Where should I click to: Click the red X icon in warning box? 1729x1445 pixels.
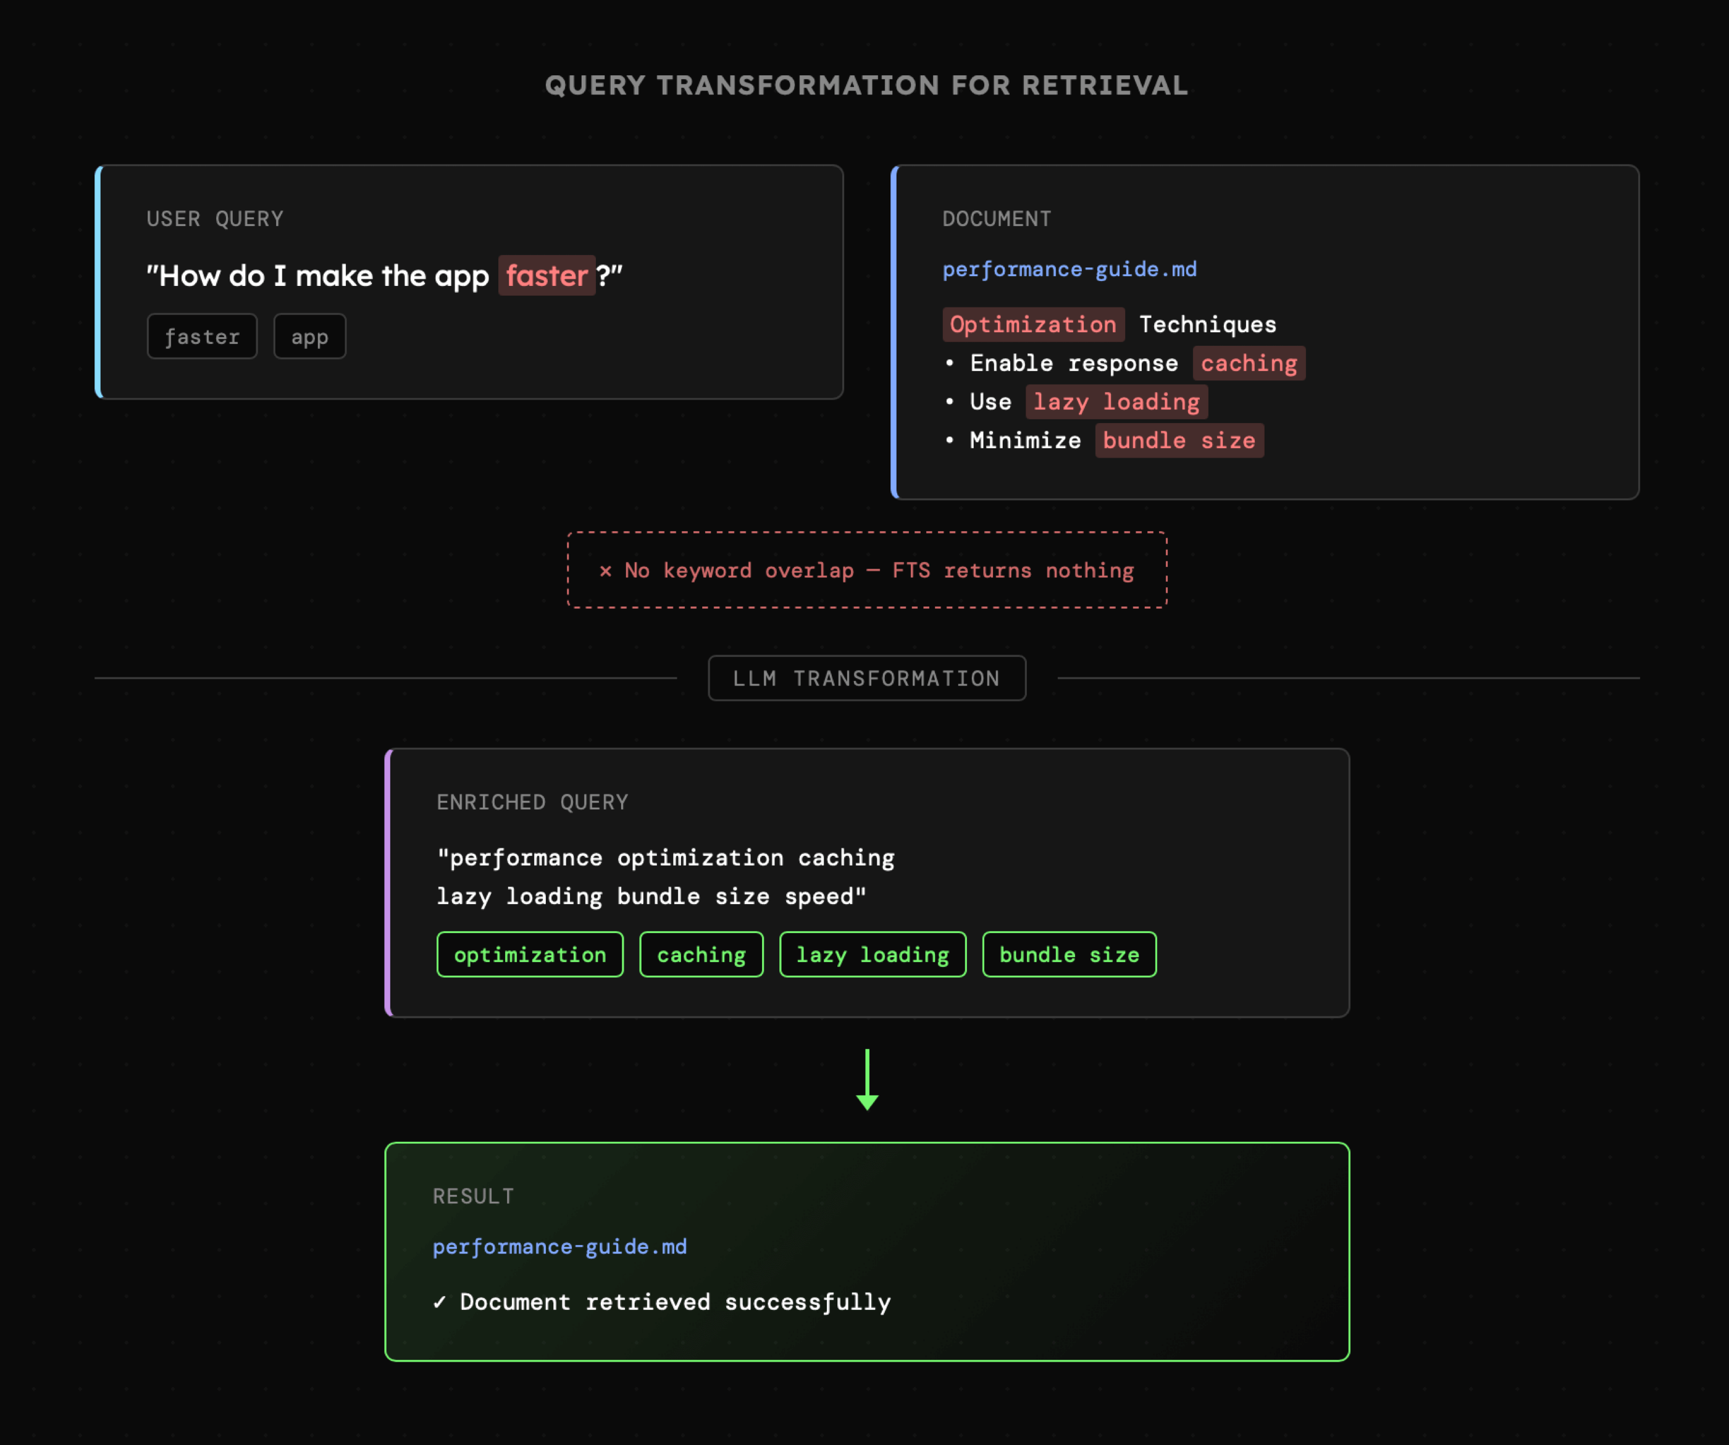click(x=605, y=571)
